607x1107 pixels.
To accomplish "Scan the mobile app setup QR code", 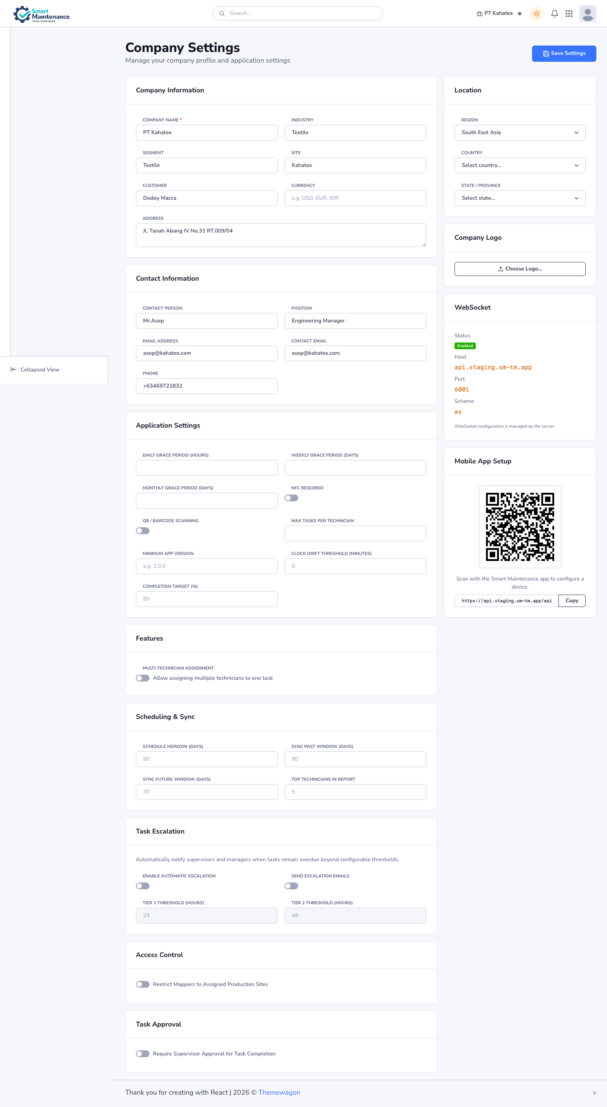I will point(519,526).
